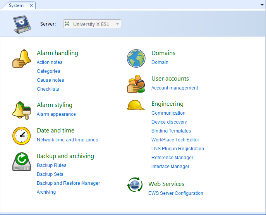Click the System computer gear icon
This screenshot has height=215, width=266.
(x=22, y=24)
